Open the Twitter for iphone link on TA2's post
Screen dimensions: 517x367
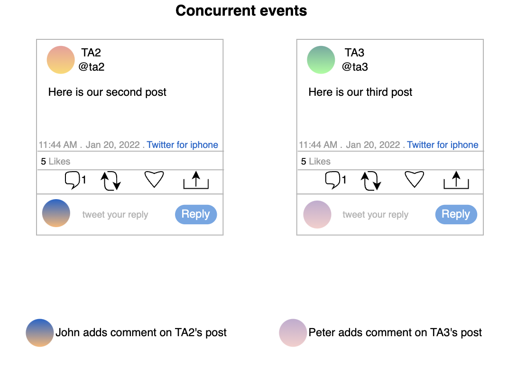(x=182, y=145)
